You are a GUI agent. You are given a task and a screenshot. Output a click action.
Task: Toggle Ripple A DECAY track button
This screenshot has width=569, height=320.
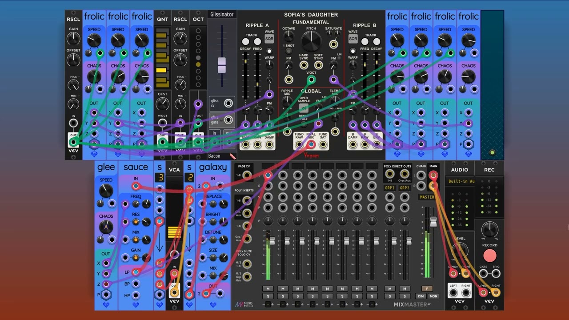click(x=245, y=41)
